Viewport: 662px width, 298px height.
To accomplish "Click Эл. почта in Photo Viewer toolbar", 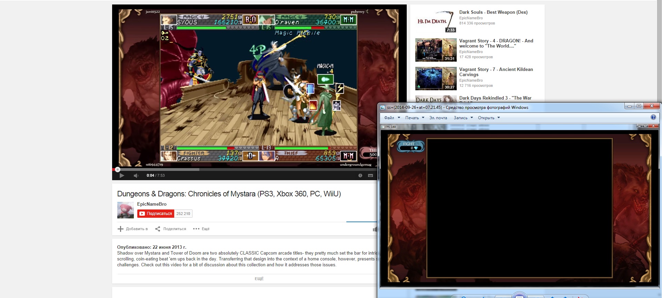I will [x=438, y=118].
